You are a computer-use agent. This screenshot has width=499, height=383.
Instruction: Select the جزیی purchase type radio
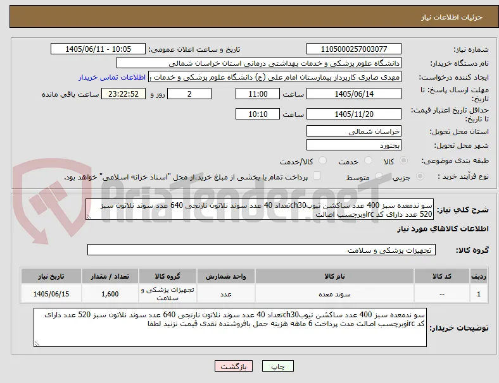420,176
